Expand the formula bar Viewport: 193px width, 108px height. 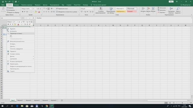tap(191, 18)
